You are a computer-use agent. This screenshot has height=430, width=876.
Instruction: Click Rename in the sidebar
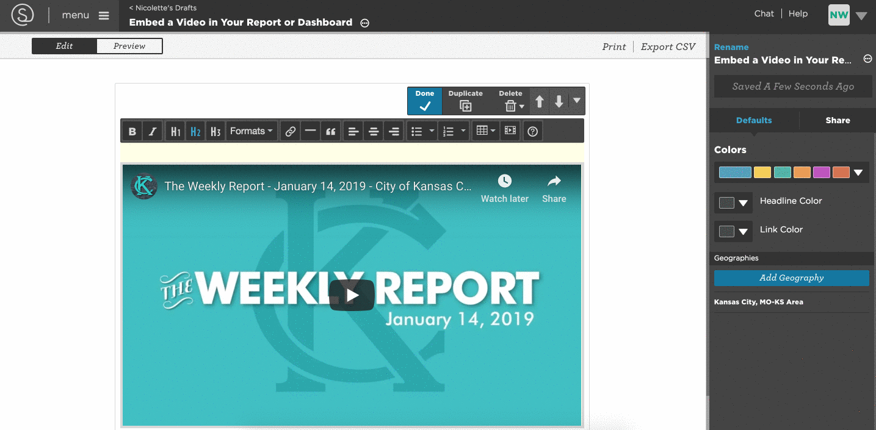731,47
